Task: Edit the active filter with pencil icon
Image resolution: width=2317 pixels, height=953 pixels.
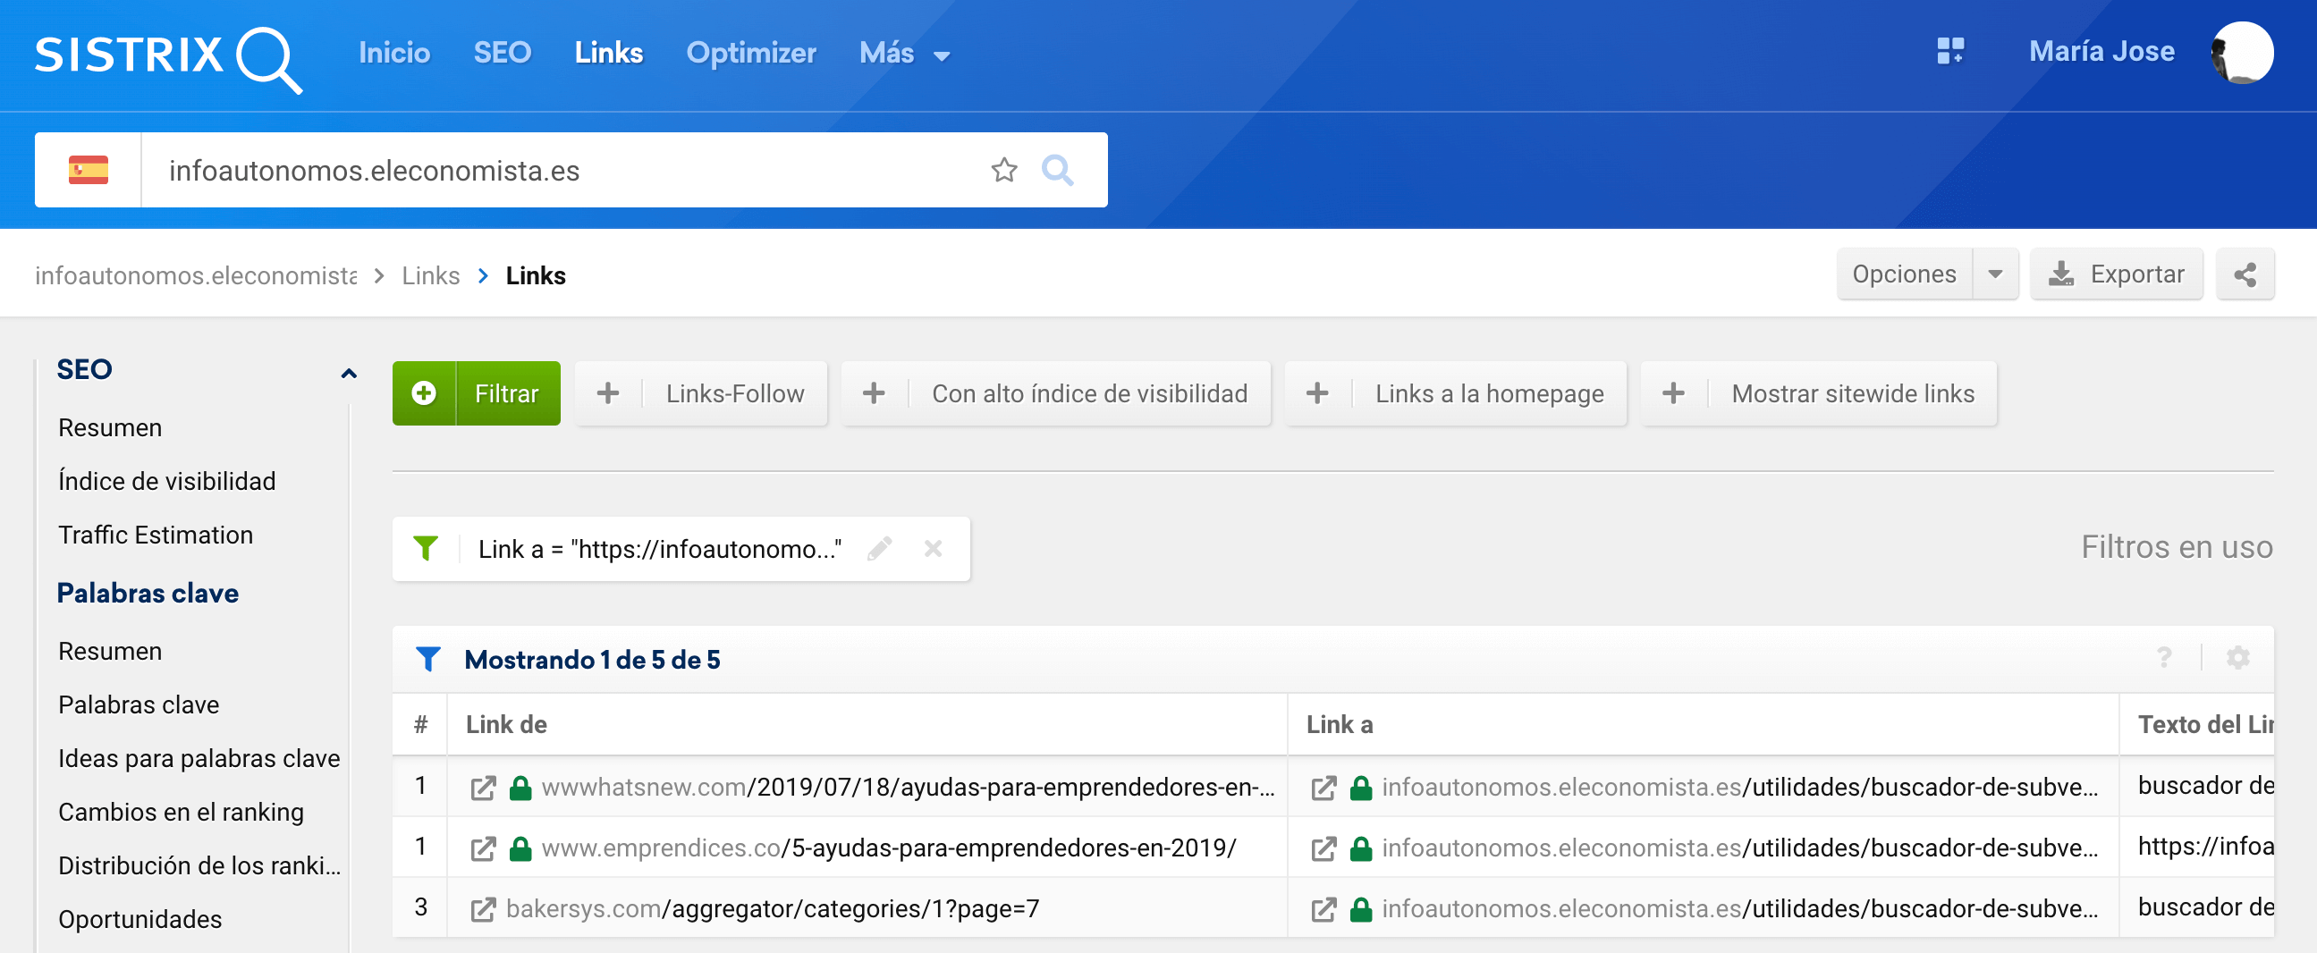Action: click(x=879, y=548)
